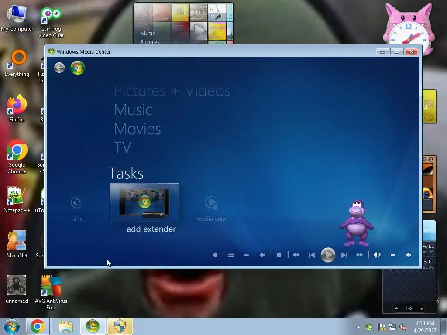Click the gadget page up arrow
Viewport: 447px width, 335px height.
(x=396, y=308)
